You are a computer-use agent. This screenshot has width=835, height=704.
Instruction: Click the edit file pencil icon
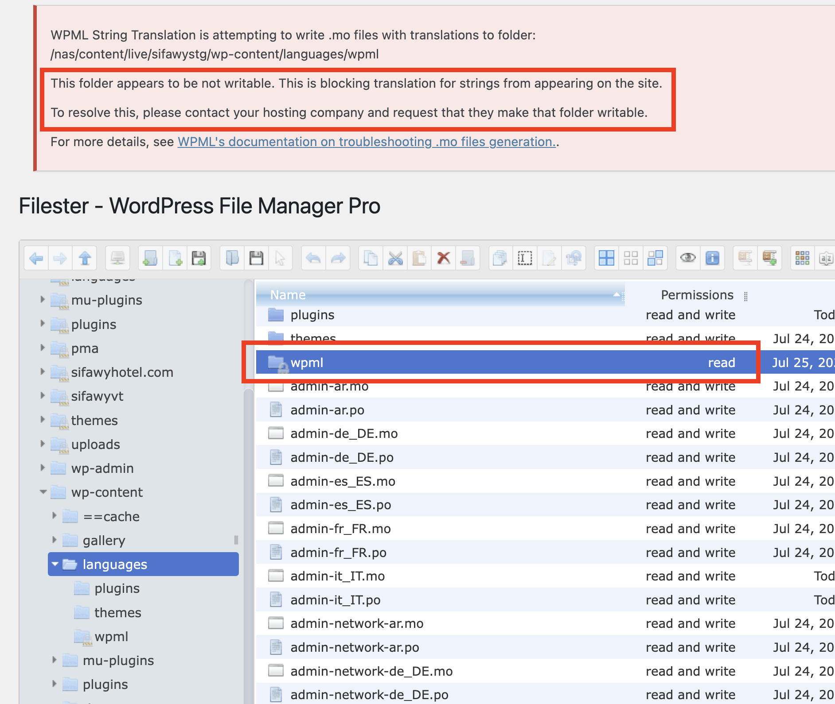point(549,258)
